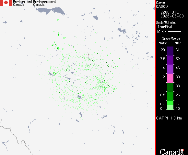Select the medium green 26 dBZ swatch

click(x=170, y=96)
